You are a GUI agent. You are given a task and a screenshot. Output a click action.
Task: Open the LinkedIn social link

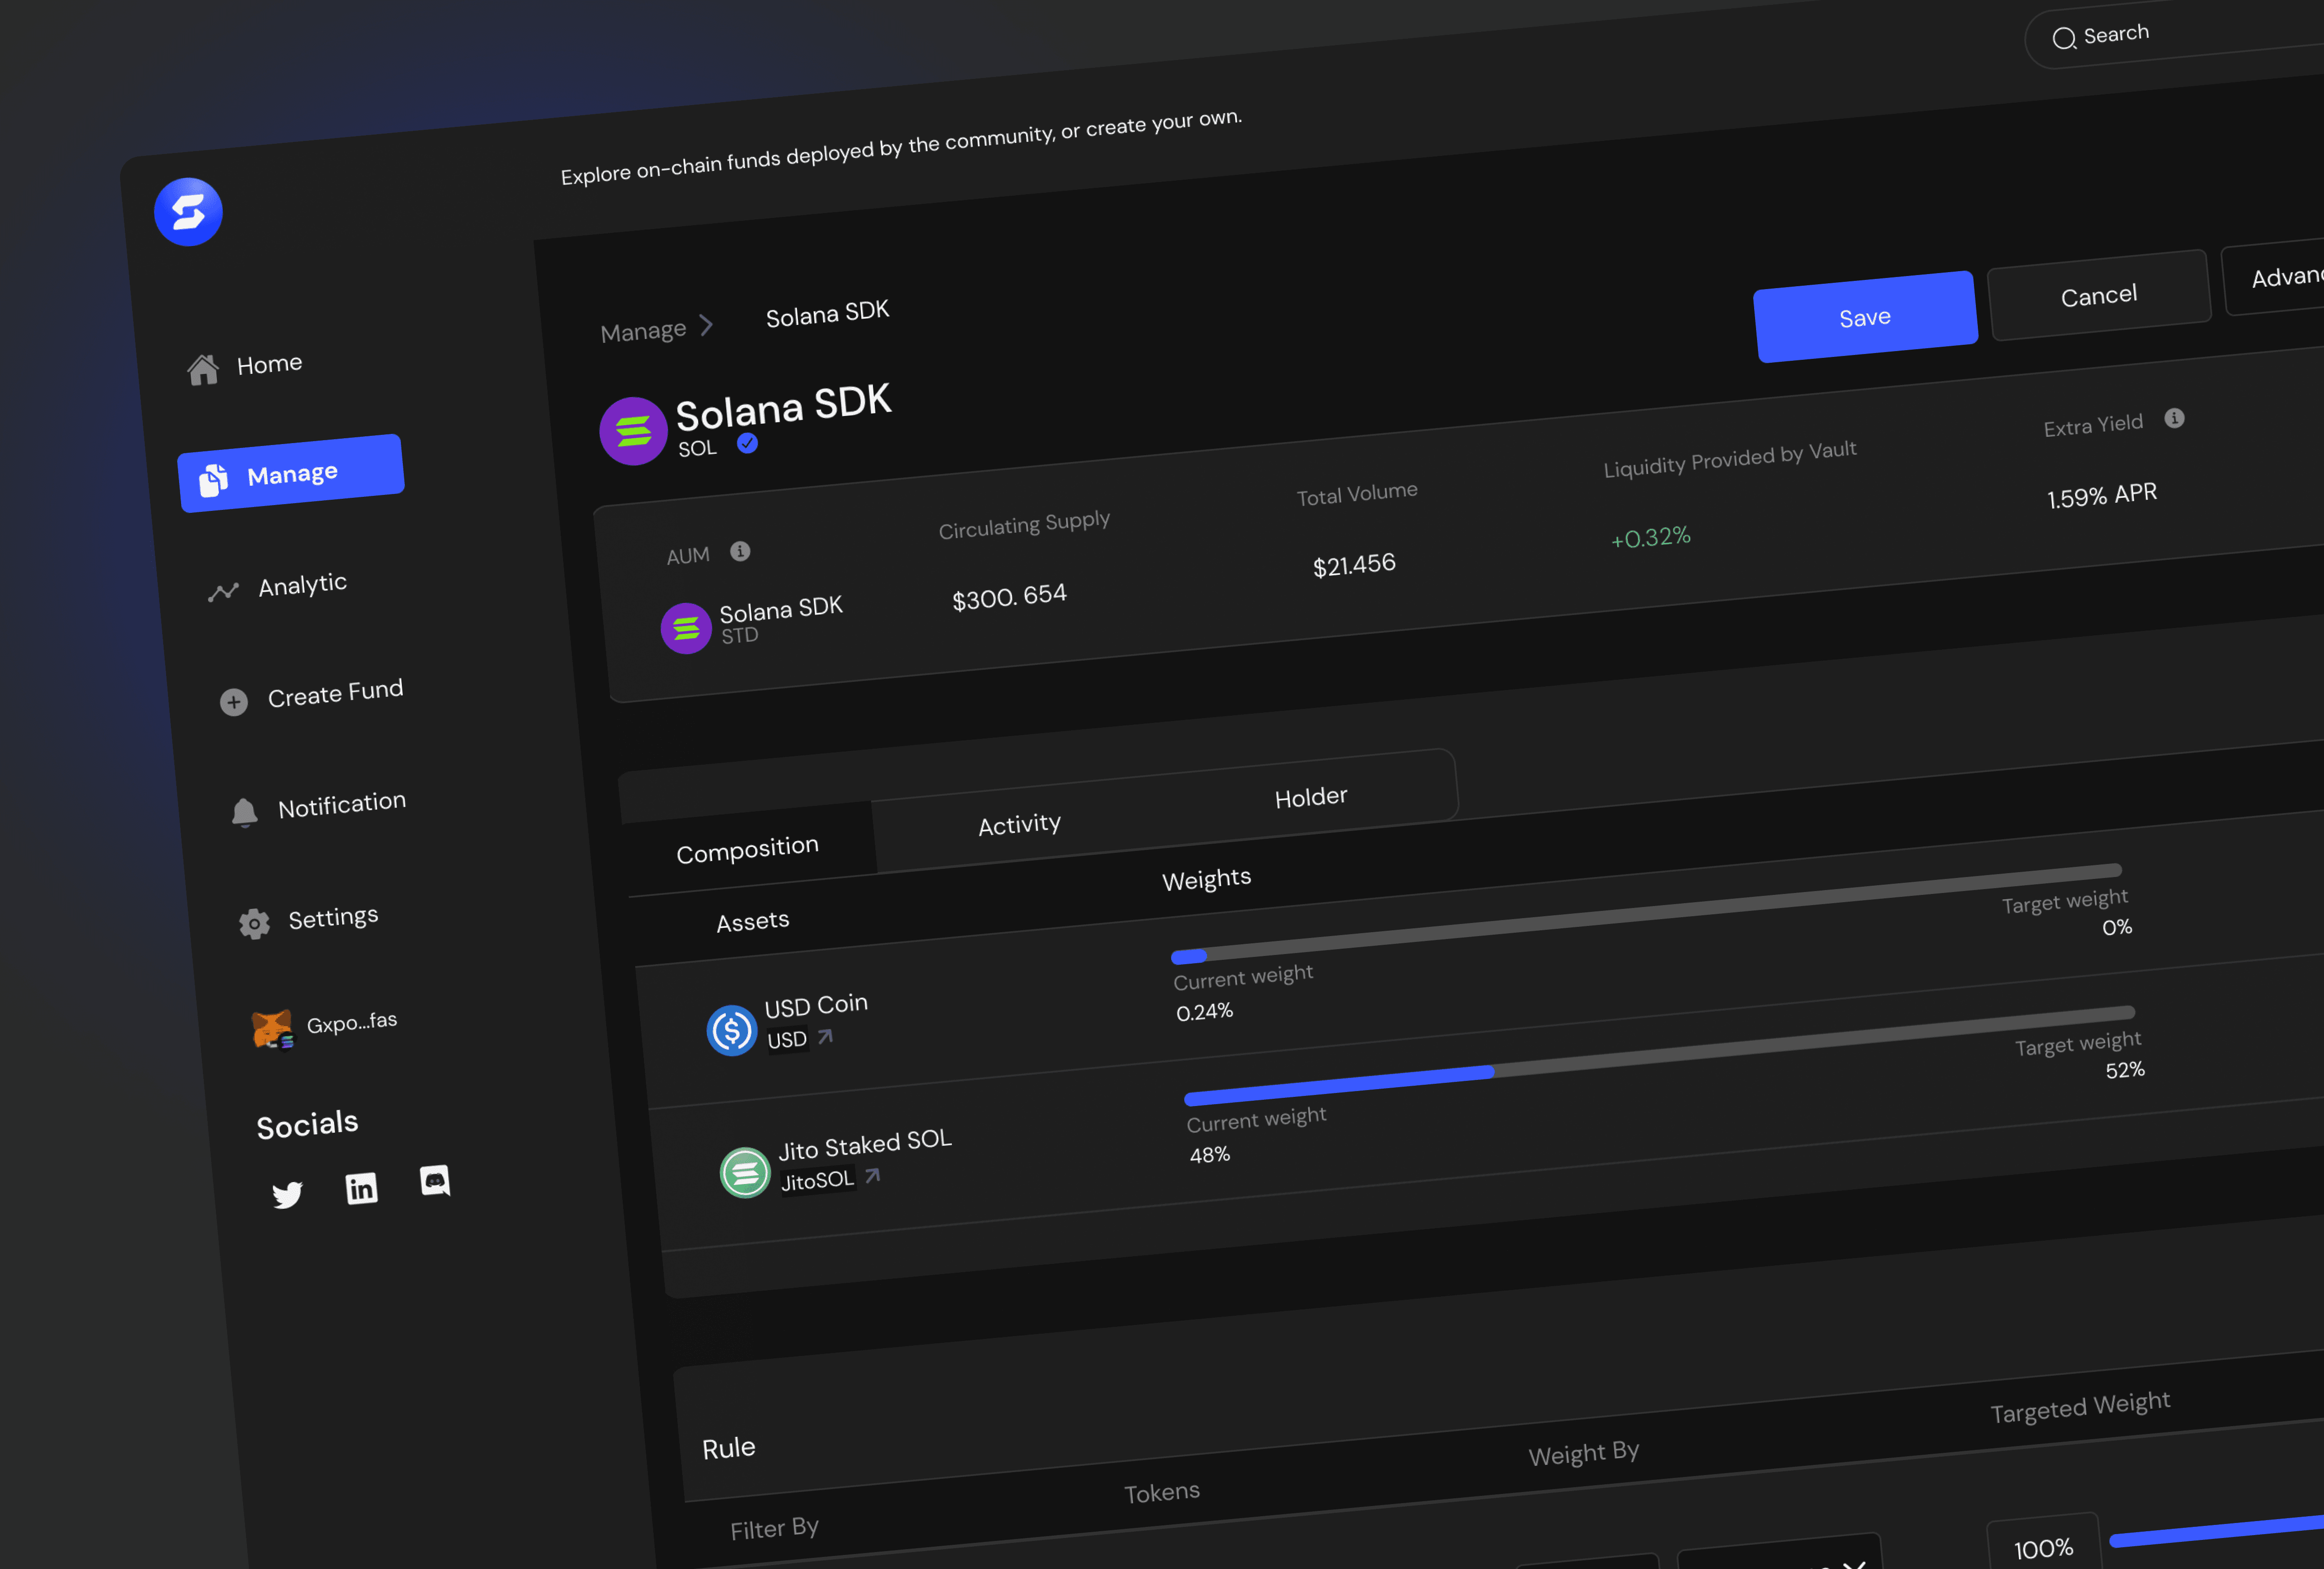tap(361, 1188)
